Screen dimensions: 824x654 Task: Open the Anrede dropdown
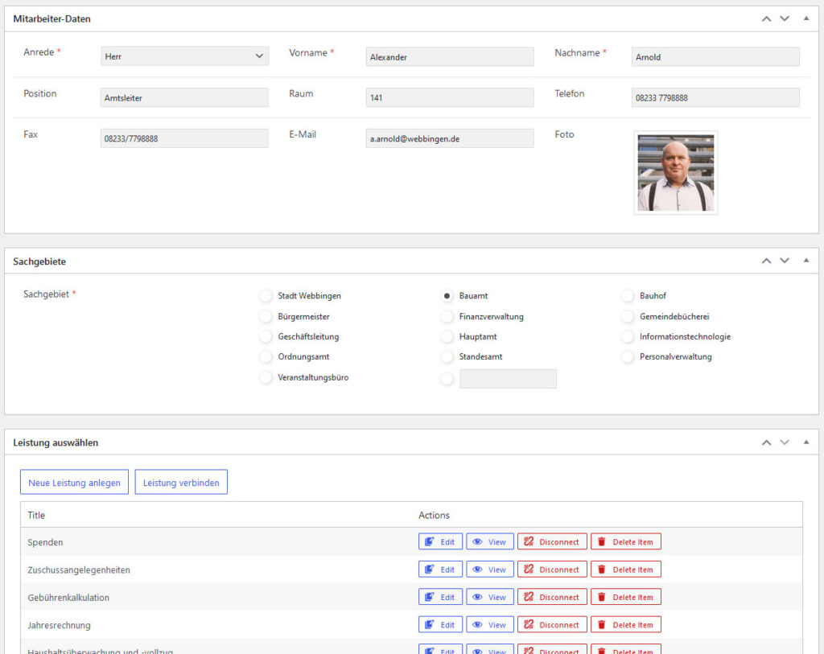click(184, 56)
